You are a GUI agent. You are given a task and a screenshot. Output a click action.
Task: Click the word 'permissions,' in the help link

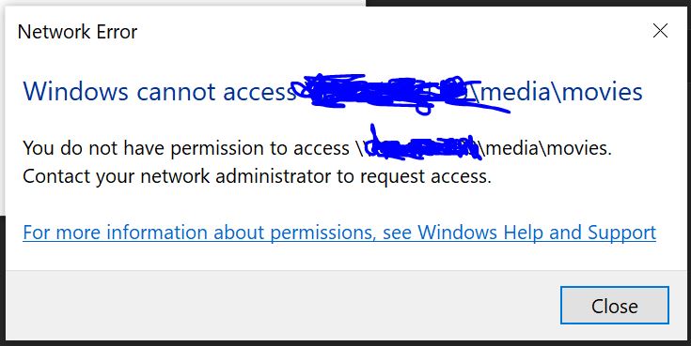323,233
